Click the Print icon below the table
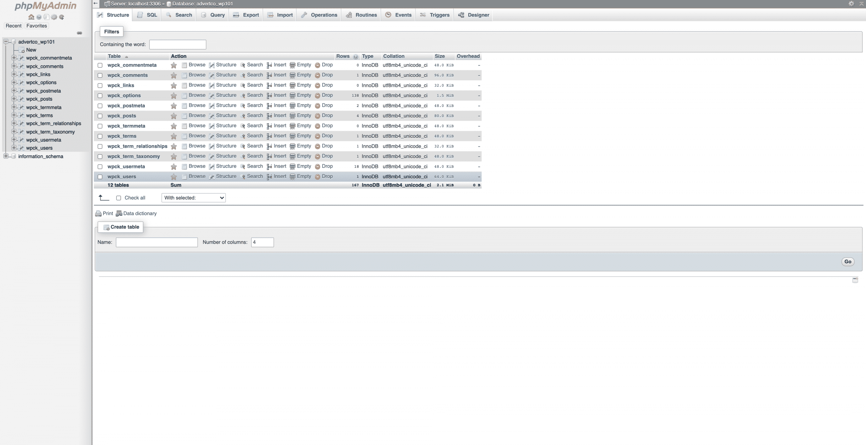The image size is (866, 445). (98, 214)
